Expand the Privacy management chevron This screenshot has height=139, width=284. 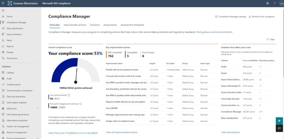(38, 138)
